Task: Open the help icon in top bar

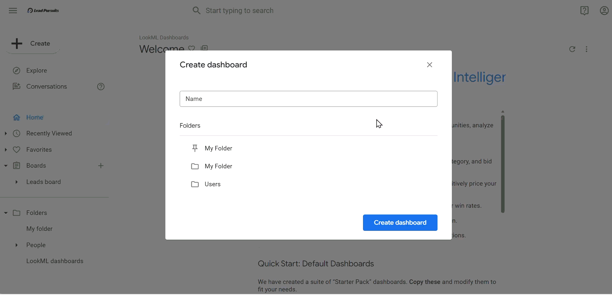Action: [x=584, y=11]
